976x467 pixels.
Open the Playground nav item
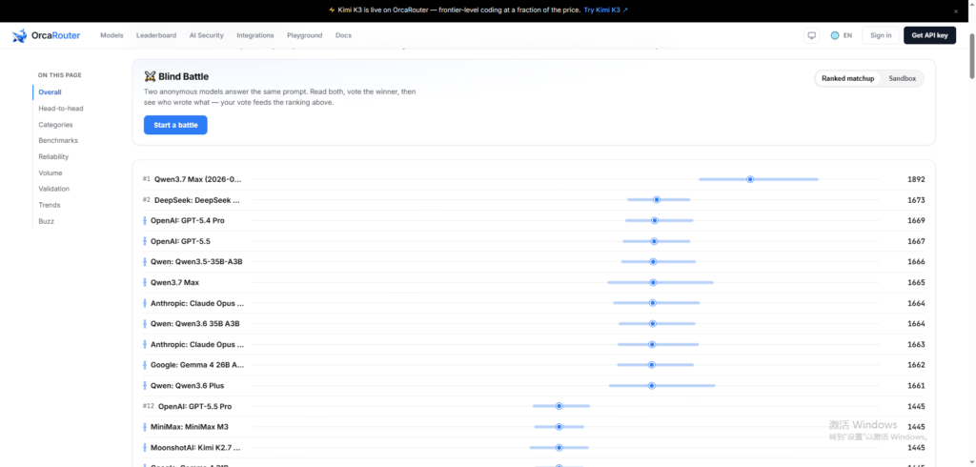pyautogui.click(x=305, y=35)
